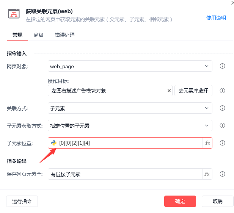
Task: Click the 去元素库选择 button
Action: click(x=193, y=91)
